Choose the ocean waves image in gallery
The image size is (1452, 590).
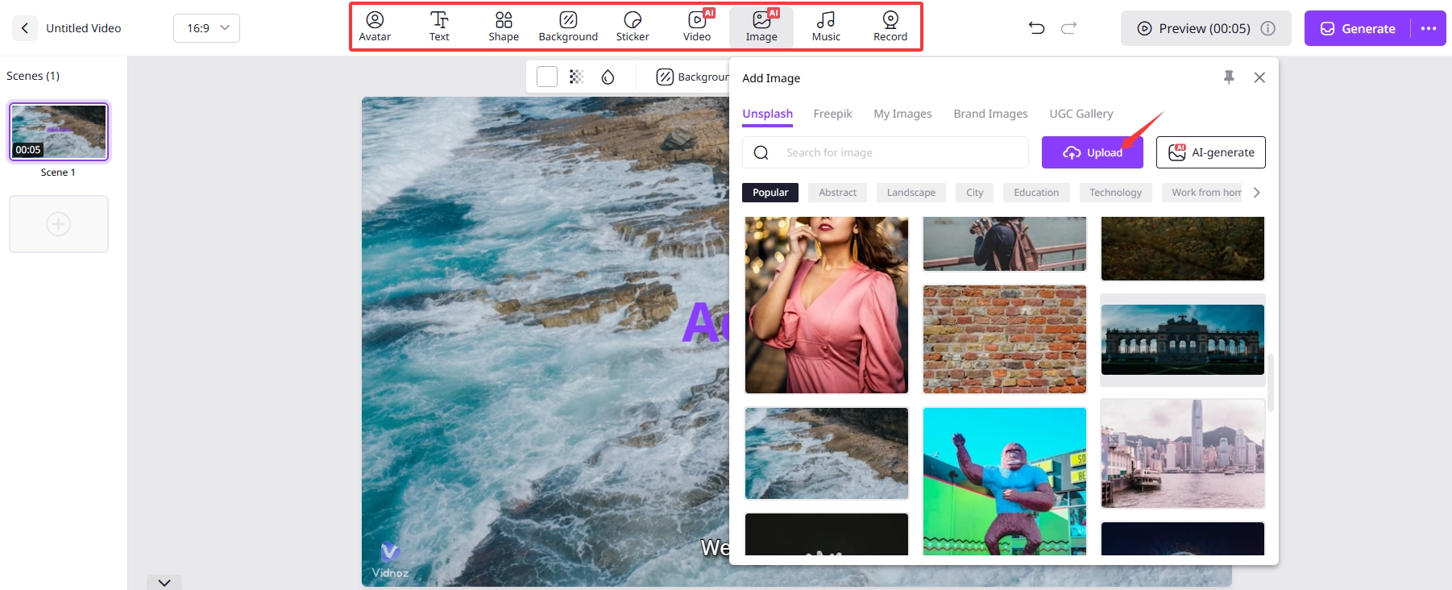826,453
